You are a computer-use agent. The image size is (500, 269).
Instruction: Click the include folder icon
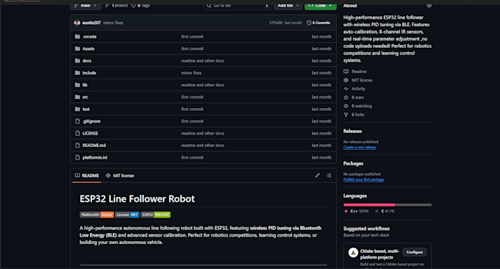[x=77, y=73]
